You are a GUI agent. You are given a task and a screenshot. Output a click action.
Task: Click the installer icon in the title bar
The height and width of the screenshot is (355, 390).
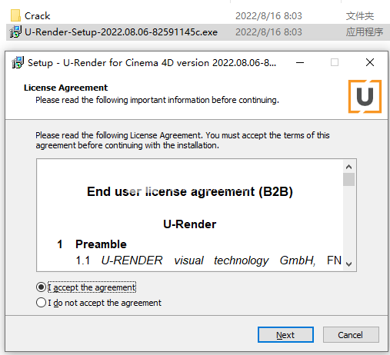pos(18,62)
